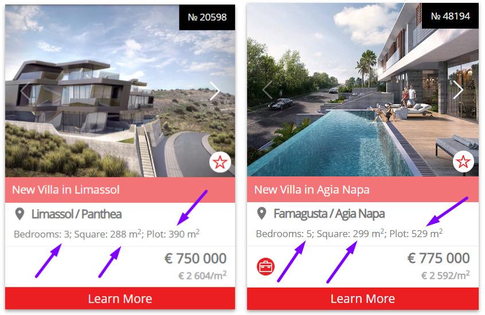The image size is (485, 315).
Task: Click the red briefcase icon
Action: point(265,266)
